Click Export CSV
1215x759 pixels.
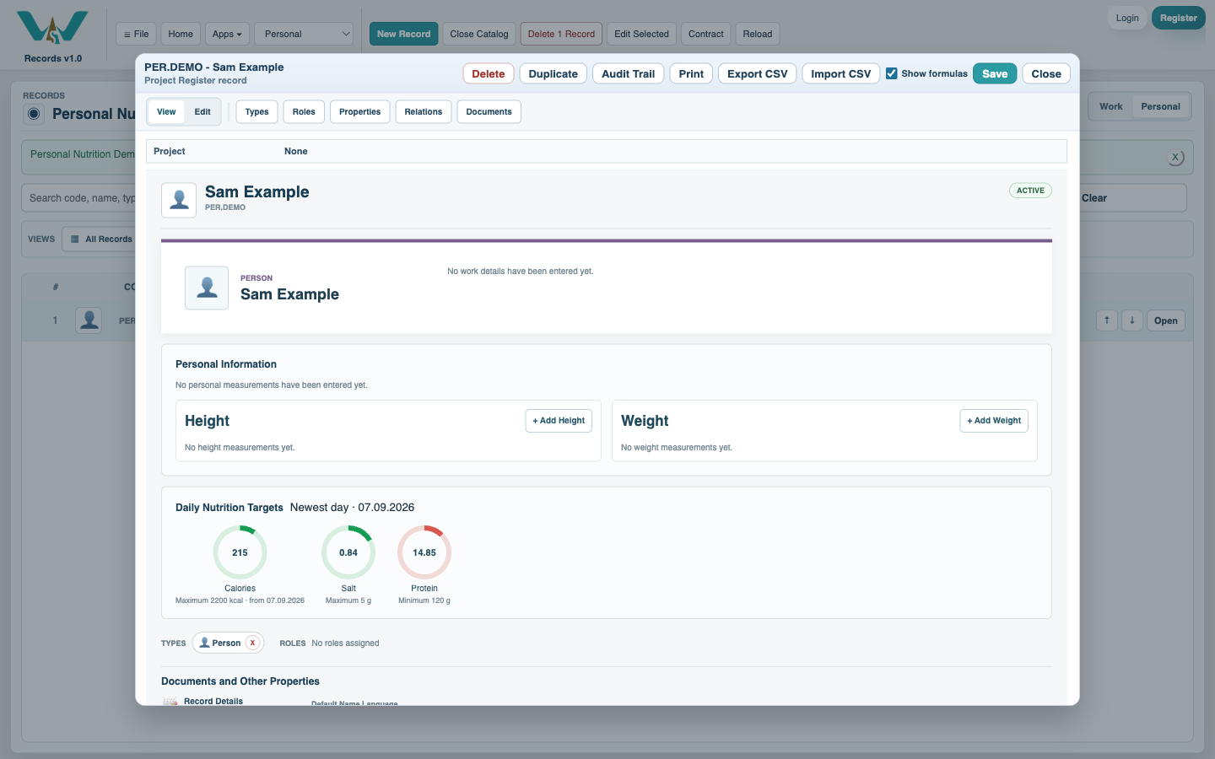pyautogui.click(x=758, y=73)
